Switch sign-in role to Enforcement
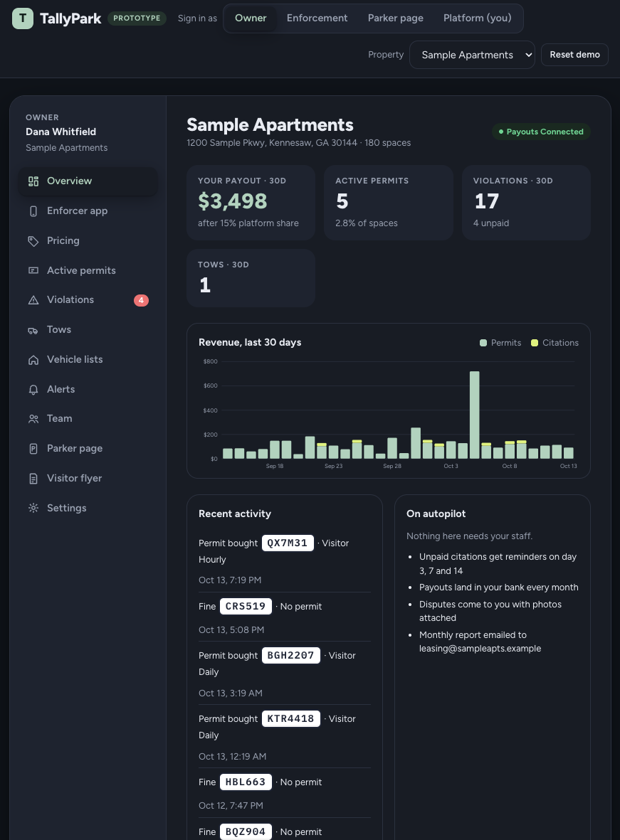Image resolution: width=620 pixels, height=840 pixels. (x=317, y=18)
